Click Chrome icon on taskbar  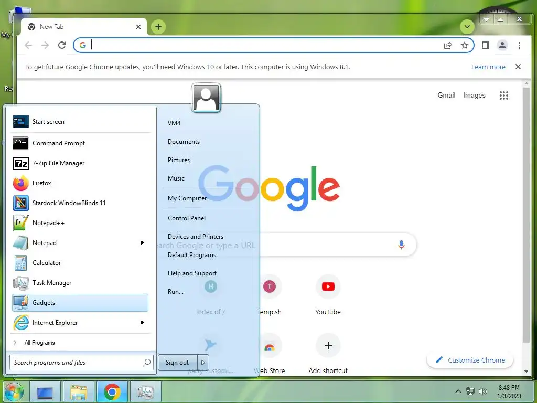point(112,392)
